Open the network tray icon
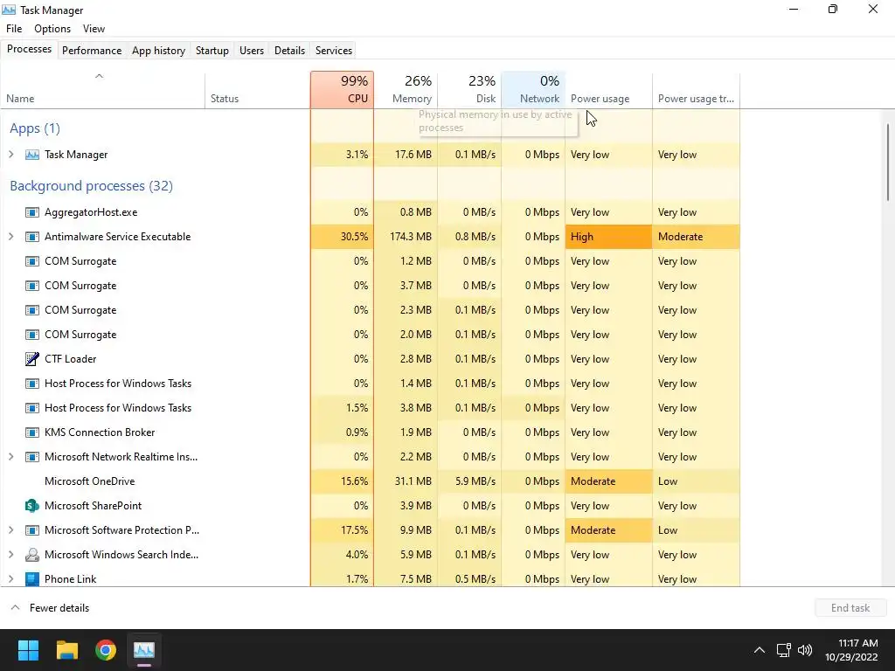 tap(784, 650)
